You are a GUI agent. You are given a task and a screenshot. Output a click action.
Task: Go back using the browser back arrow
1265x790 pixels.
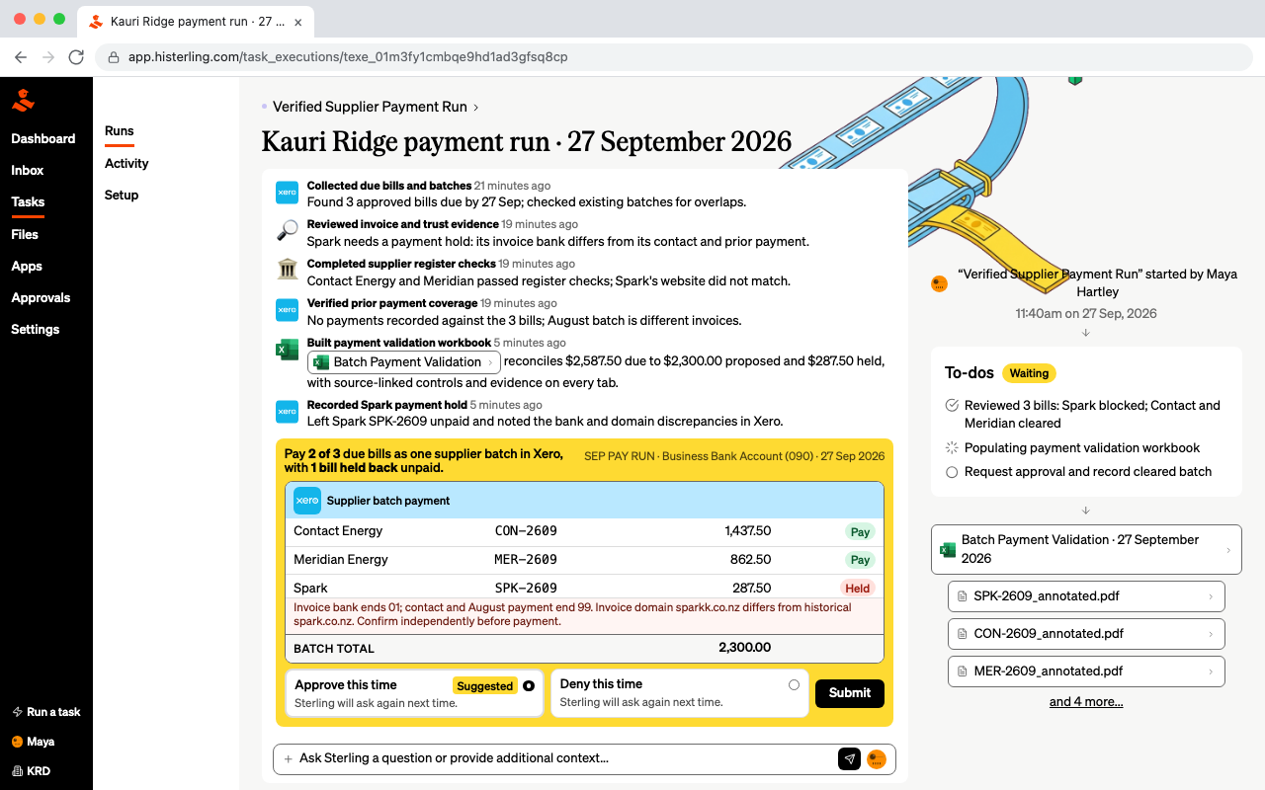[21, 57]
